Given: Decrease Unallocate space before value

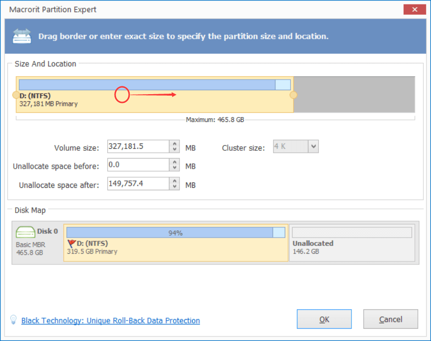Looking at the screenshot, I should pos(175,168).
